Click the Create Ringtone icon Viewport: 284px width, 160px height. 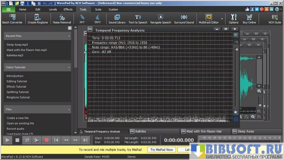37,19
